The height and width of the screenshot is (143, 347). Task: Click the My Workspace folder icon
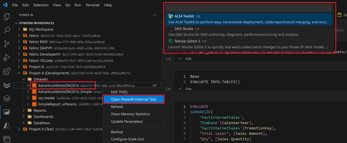pyautogui.click(x=25, y=29)
